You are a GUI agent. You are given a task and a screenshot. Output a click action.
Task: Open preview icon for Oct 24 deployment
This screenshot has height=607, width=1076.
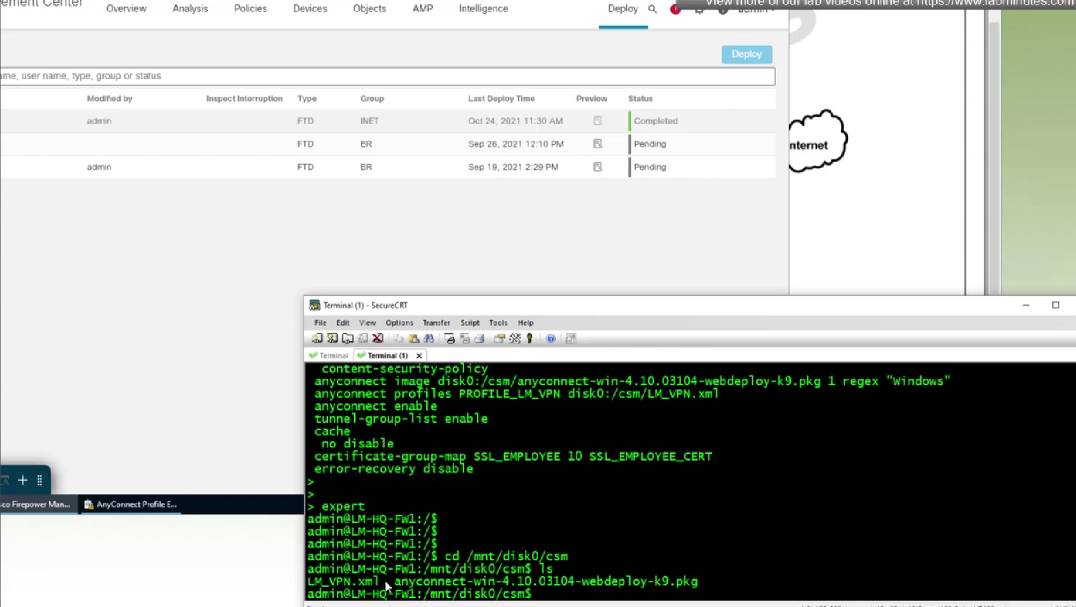pos(597,121)
